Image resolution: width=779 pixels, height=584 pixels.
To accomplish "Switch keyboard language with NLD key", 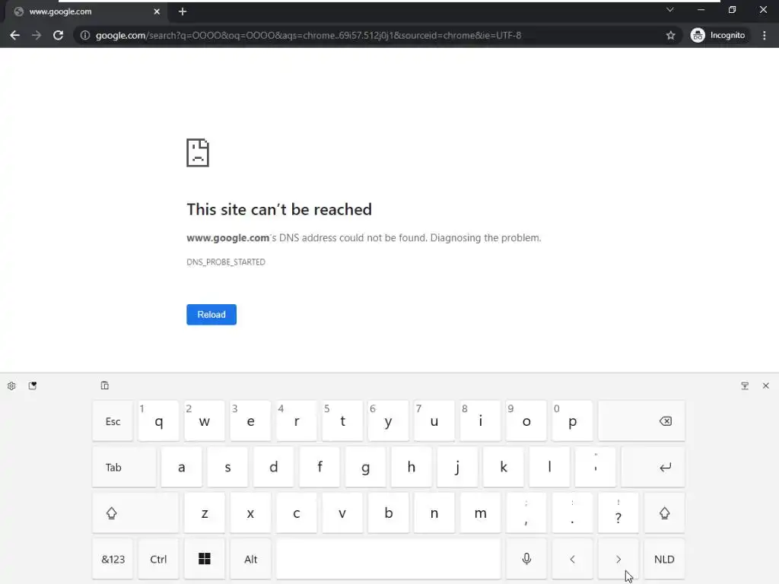I will coord(664,559).
